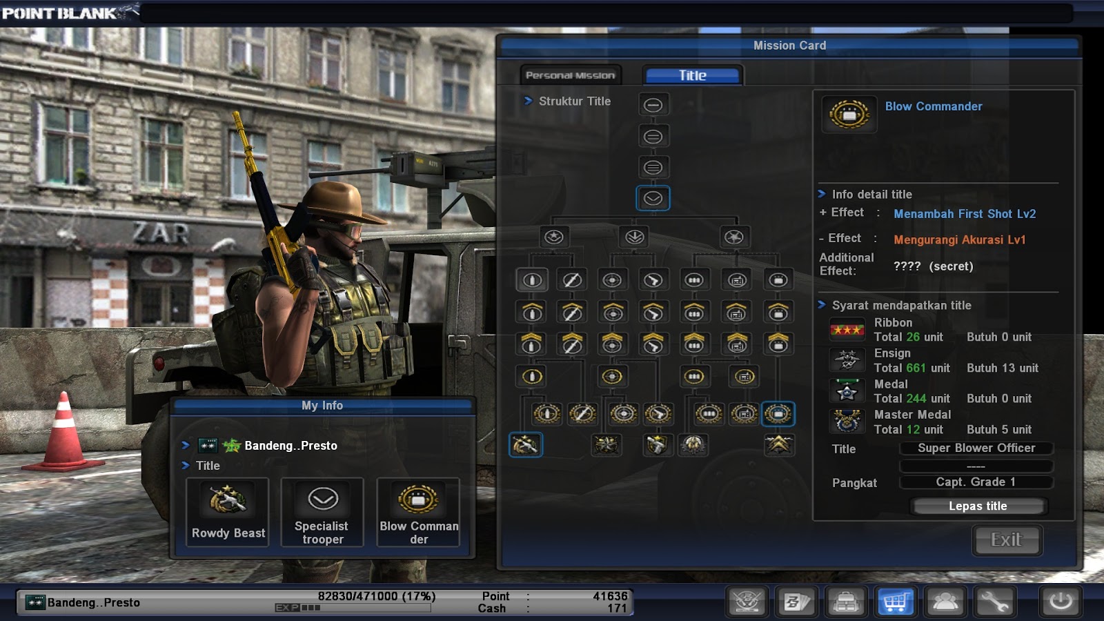Open the PB mission cards toolbar icon
The image size is (1104, 621).
click(x=796, y=602)
